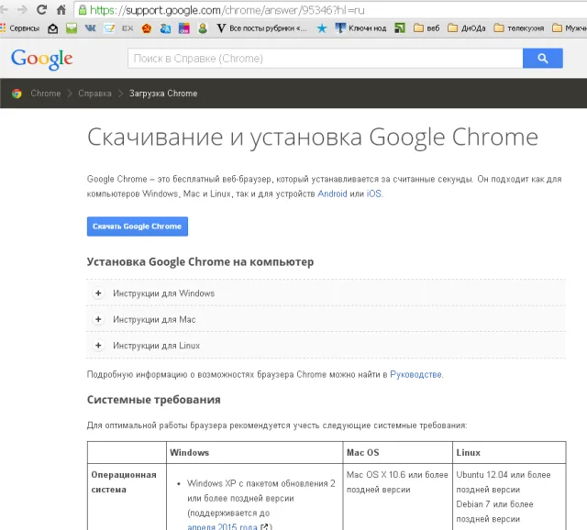Open the 'апреля 2015 года' link

[222, 527]
